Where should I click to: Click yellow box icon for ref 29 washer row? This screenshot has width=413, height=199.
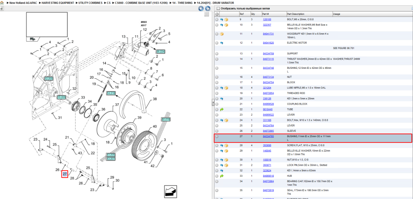pos(226,151)
